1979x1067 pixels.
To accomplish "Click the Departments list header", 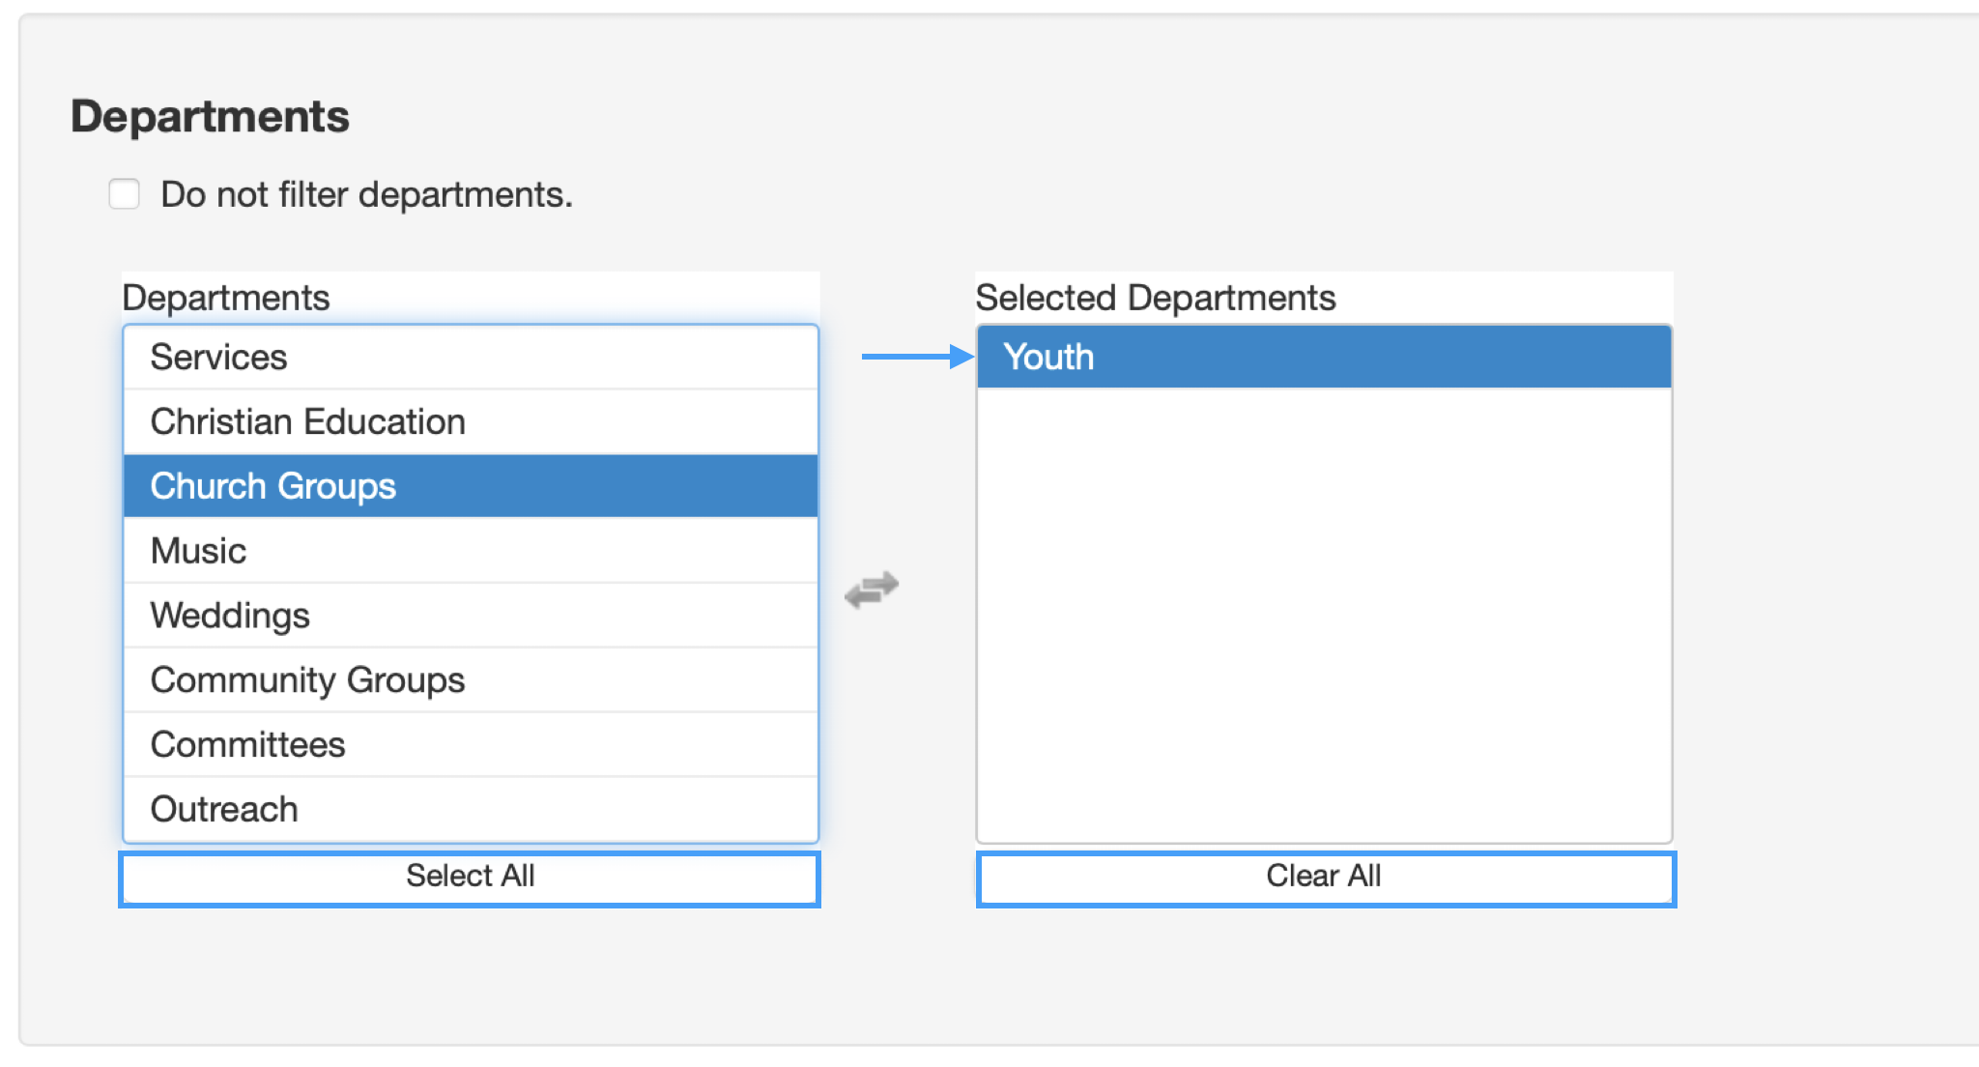I will [228, 297].
